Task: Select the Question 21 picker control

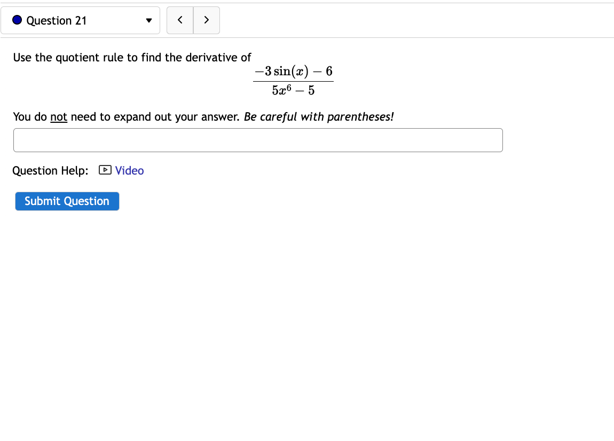Action: coord(81,20)
